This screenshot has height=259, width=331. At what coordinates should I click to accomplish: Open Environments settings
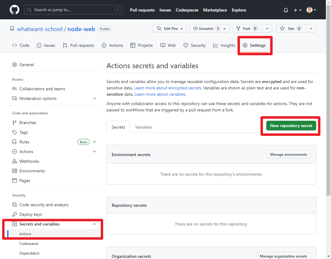click(x=28, y=171)
